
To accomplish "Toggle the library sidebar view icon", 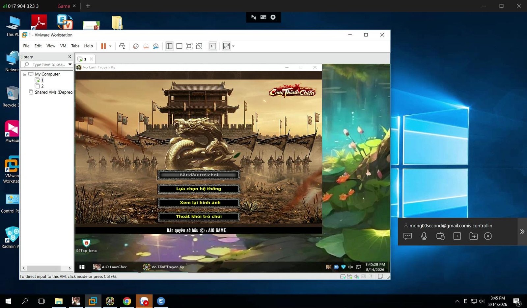I will 169,46.
